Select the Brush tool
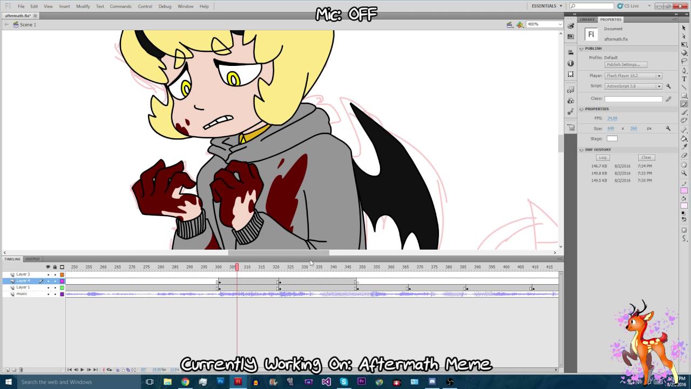This screenshot has width=691, height=389. coord(684,112)
